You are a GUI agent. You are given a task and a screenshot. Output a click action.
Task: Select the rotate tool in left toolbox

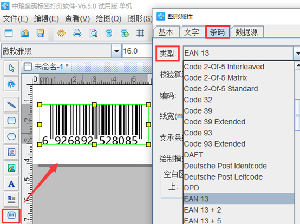(x=11, y=84)
